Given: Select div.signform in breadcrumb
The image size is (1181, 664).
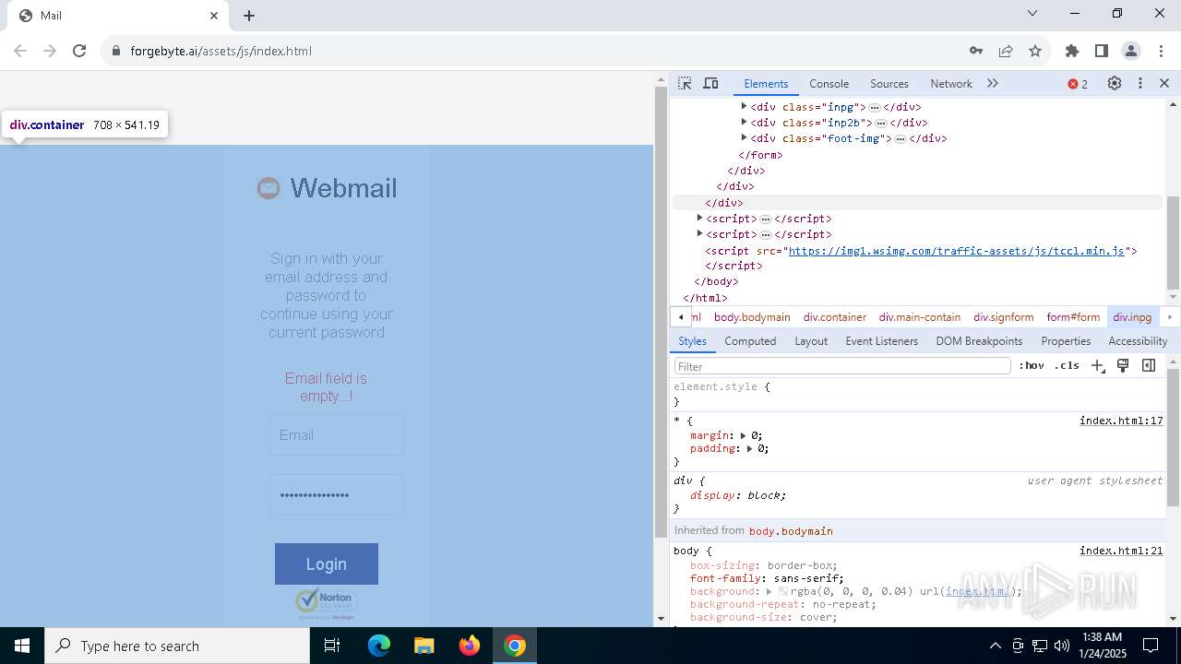Looking at the screenshot, I should 1003,317.
